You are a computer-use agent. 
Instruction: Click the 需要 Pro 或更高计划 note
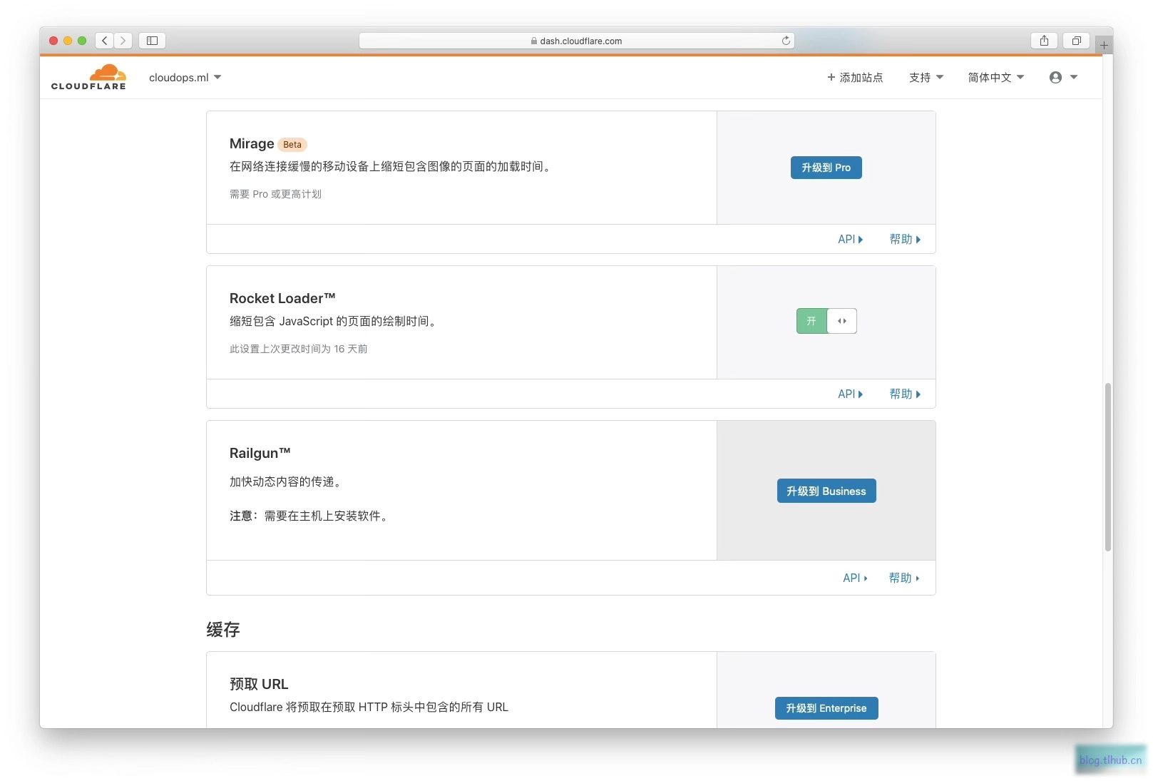click(275, 194)
